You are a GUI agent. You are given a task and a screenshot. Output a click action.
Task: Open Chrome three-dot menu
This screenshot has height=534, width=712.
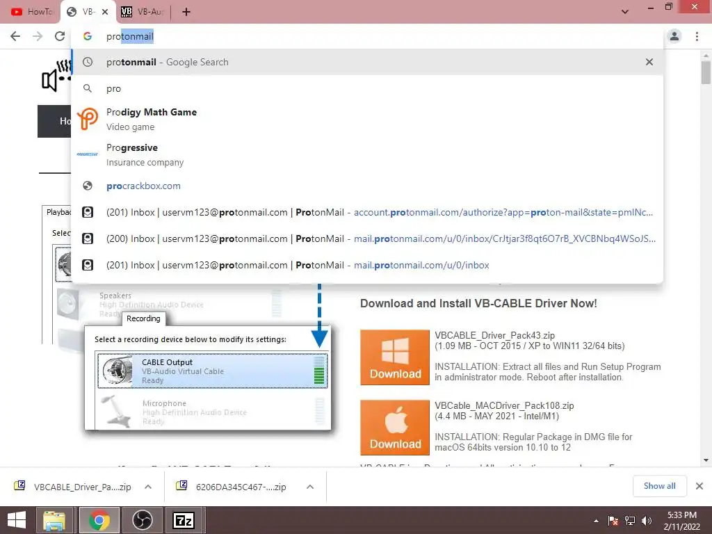(x=697, y=36)
